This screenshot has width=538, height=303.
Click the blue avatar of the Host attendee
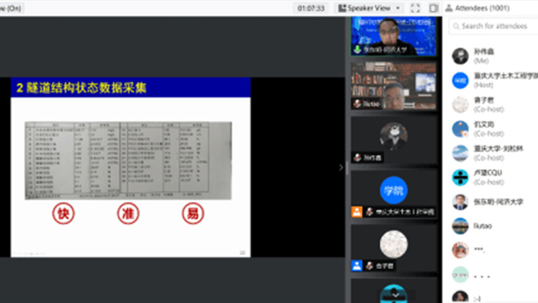click(460, 80)
